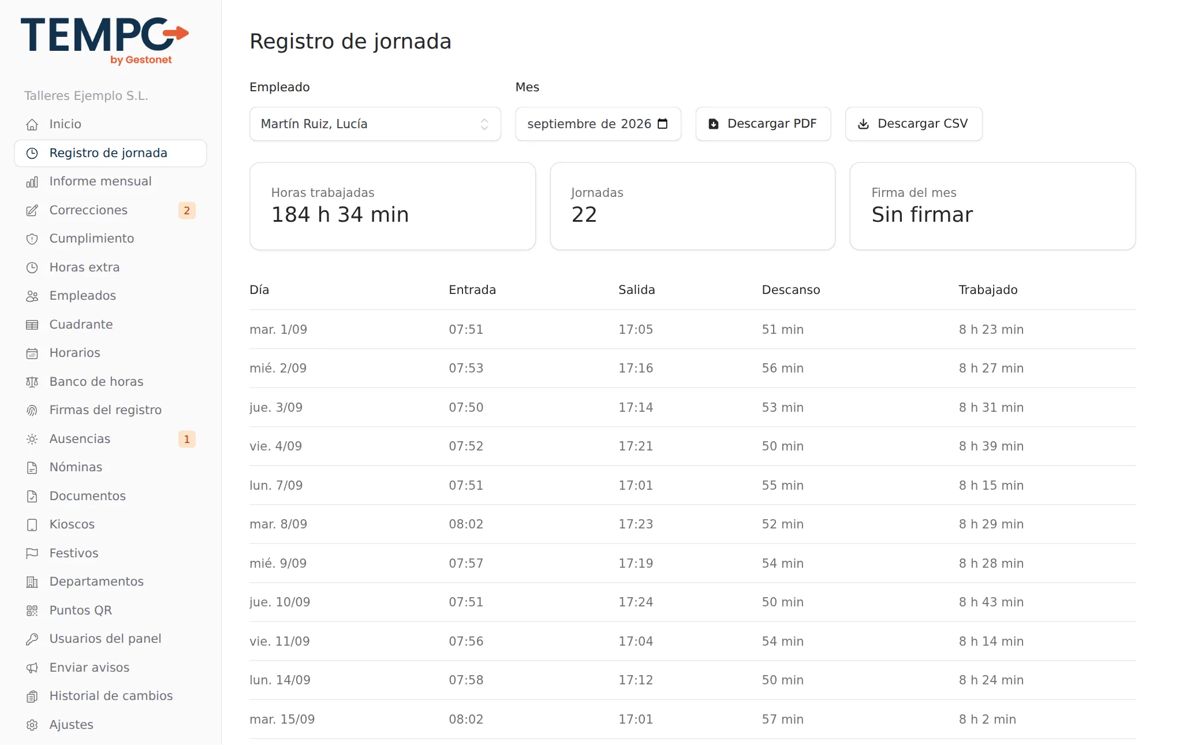
Task: Click the Firmas del registro fingerprint icon
Action: 32,410
